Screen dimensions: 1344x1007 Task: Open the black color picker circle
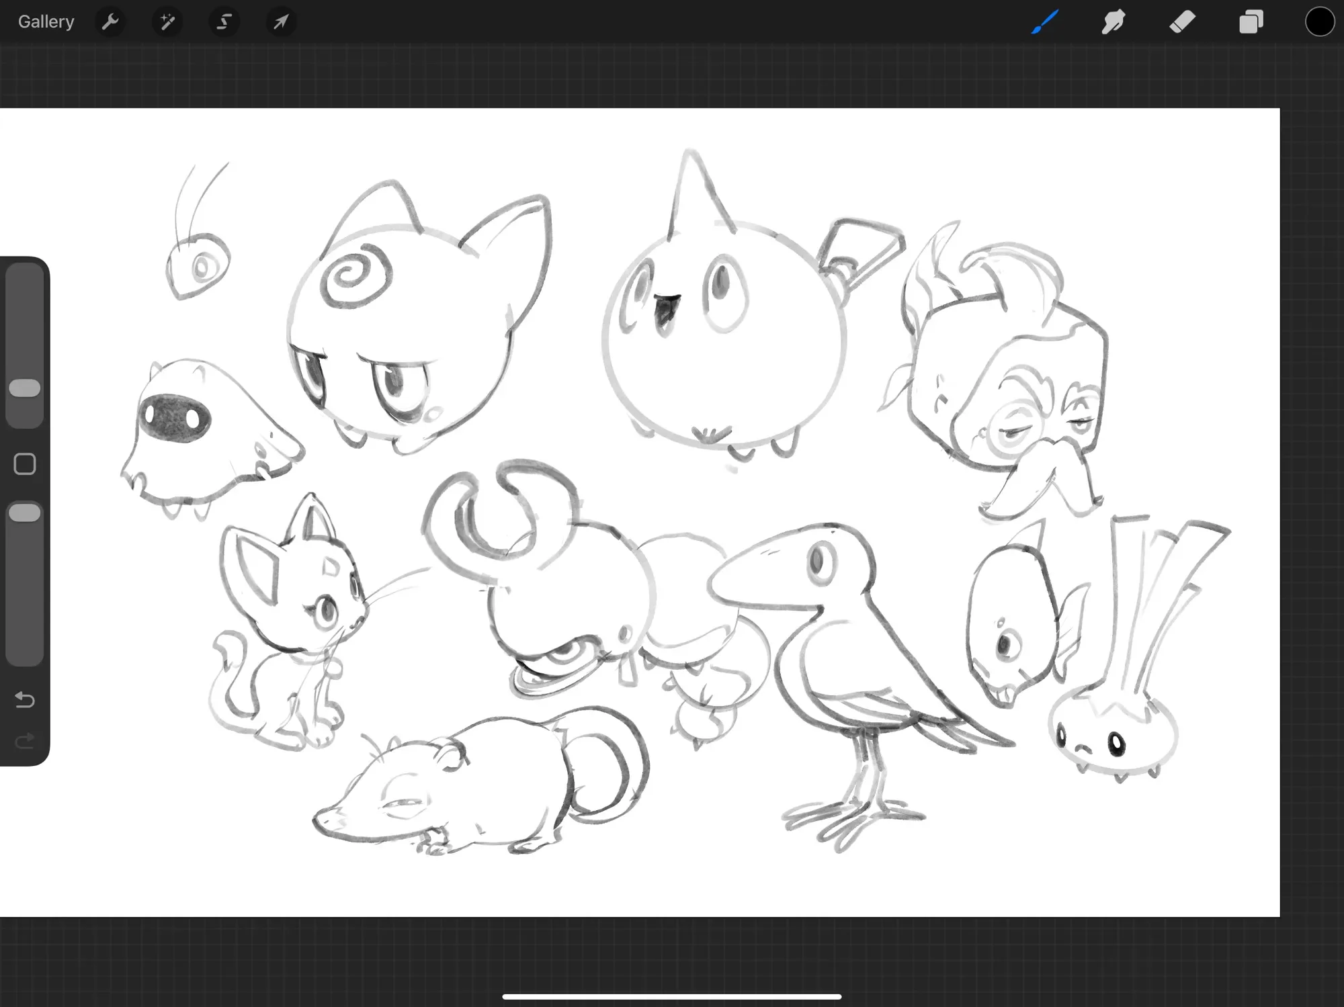tap(1319, 22)
